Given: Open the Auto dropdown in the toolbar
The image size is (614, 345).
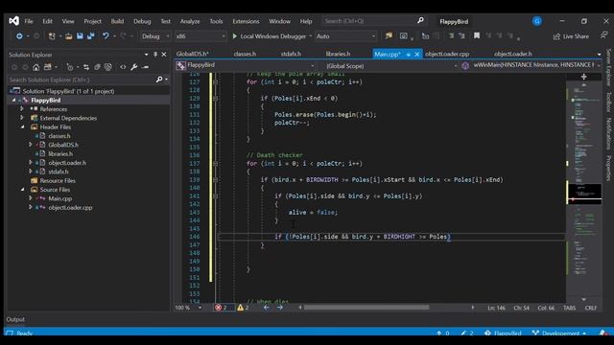Looking at the screenshot, I should coord(345,36).
